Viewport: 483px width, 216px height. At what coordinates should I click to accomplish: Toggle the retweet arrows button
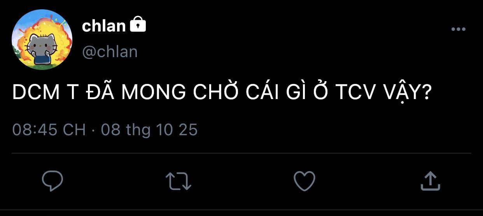click(x=178, y=181)
